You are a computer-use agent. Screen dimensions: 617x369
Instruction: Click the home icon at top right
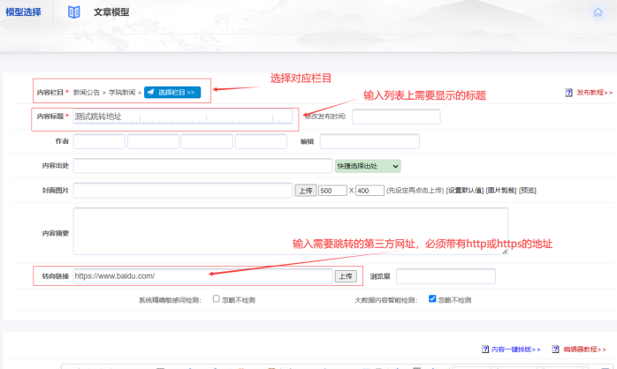[598, 12]
